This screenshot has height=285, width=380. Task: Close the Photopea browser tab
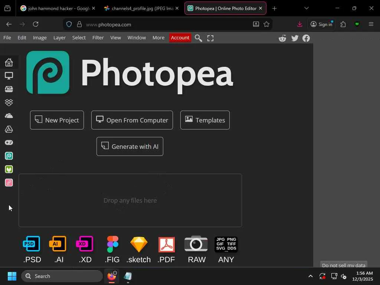(261, 8)
